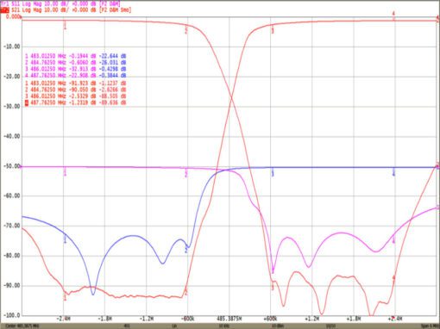Click the 485.3875M center frequency axis label
Screen dimensions: 440x329
(x=229, y=319)
